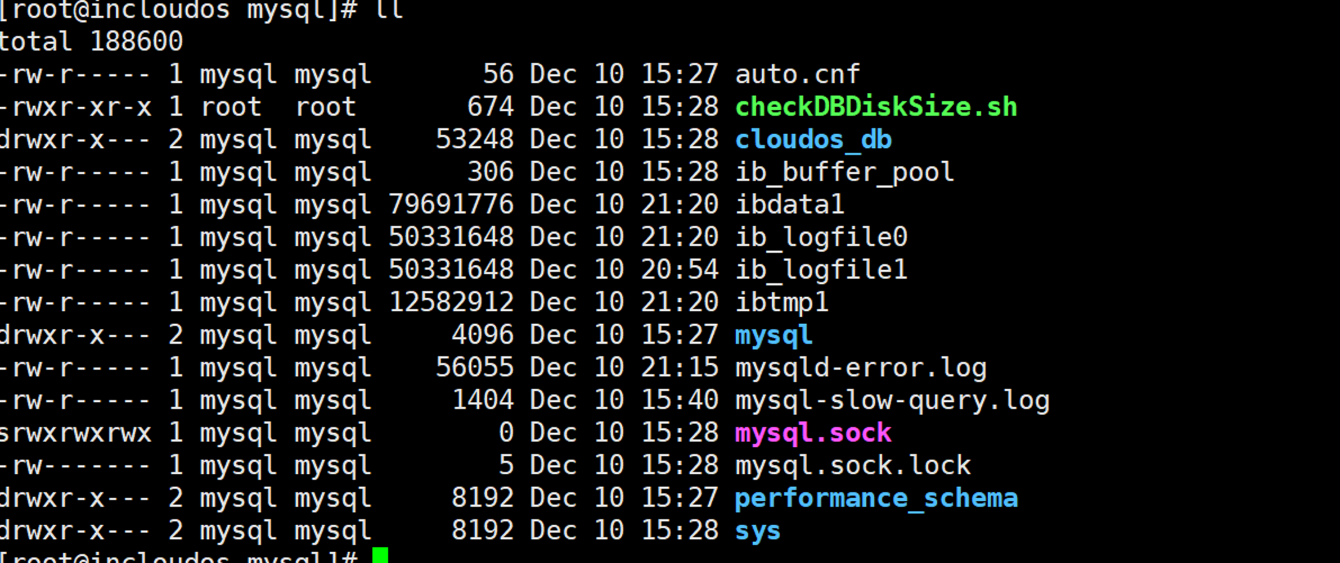This screenshot has width=1340, height=563.
Task: Click the magenta mysql.sock socket name
Action: 813,434
